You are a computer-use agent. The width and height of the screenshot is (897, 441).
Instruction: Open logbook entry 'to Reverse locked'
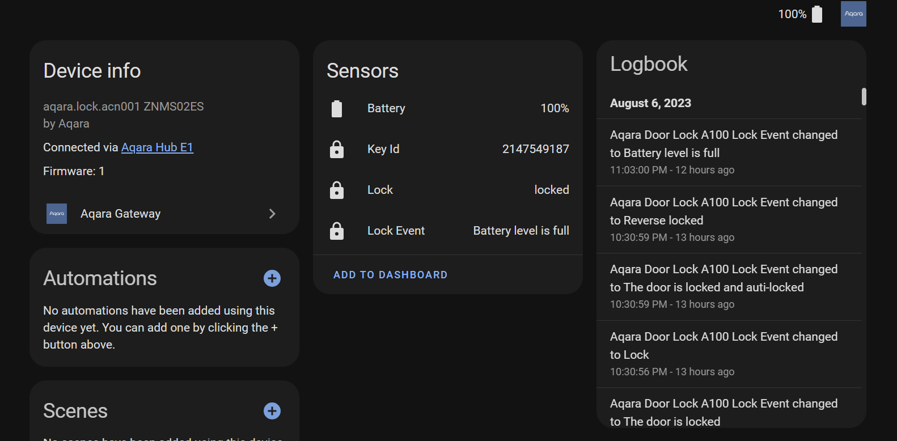[729, 220]
